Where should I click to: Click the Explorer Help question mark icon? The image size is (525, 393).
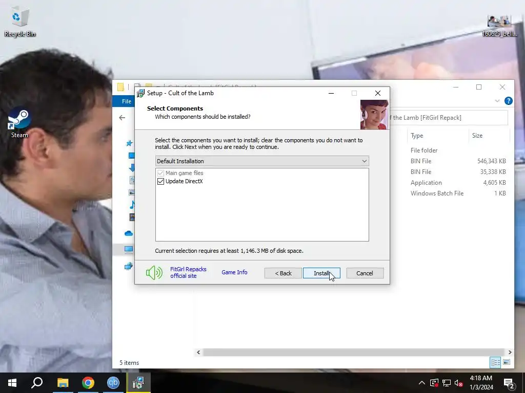point(508,101)
